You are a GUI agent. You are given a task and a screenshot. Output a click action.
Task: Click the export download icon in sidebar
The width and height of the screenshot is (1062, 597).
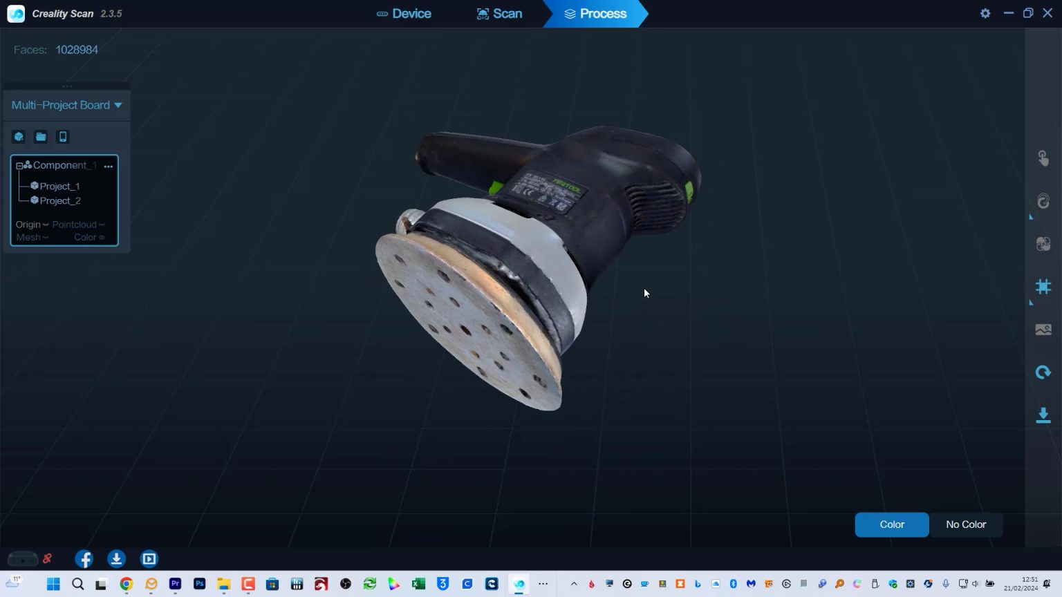coord(1043,415)
